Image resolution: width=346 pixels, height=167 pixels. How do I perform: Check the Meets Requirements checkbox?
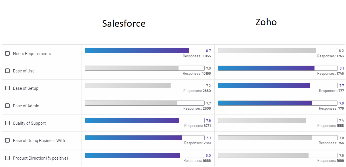pos(7,53)
